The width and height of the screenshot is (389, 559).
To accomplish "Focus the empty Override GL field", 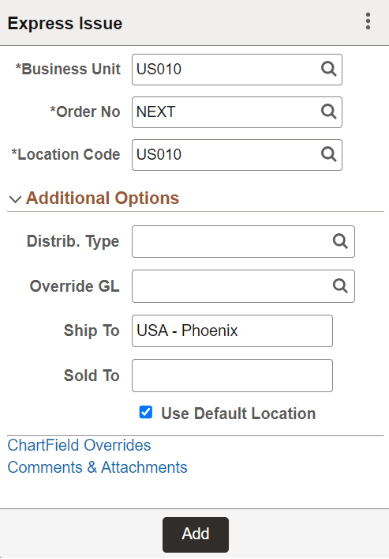I will click(243, 286).
